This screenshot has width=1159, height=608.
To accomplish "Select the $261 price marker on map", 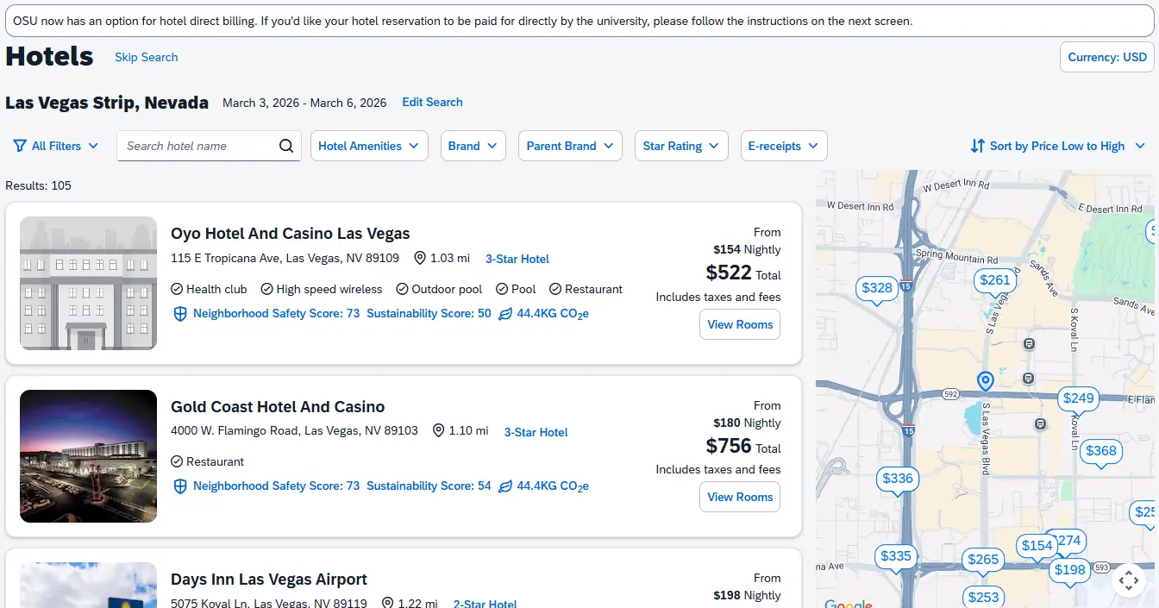I will tap(995, 280).
